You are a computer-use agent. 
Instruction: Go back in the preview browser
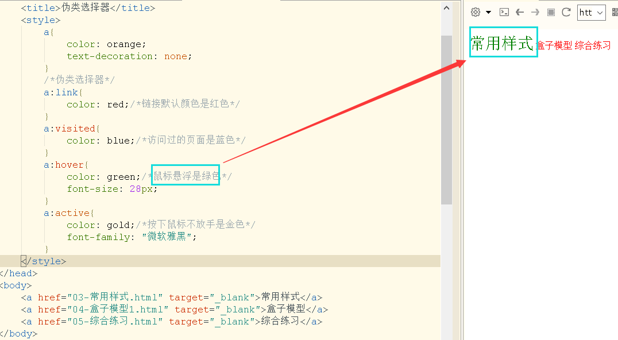(x=520, y=12)
